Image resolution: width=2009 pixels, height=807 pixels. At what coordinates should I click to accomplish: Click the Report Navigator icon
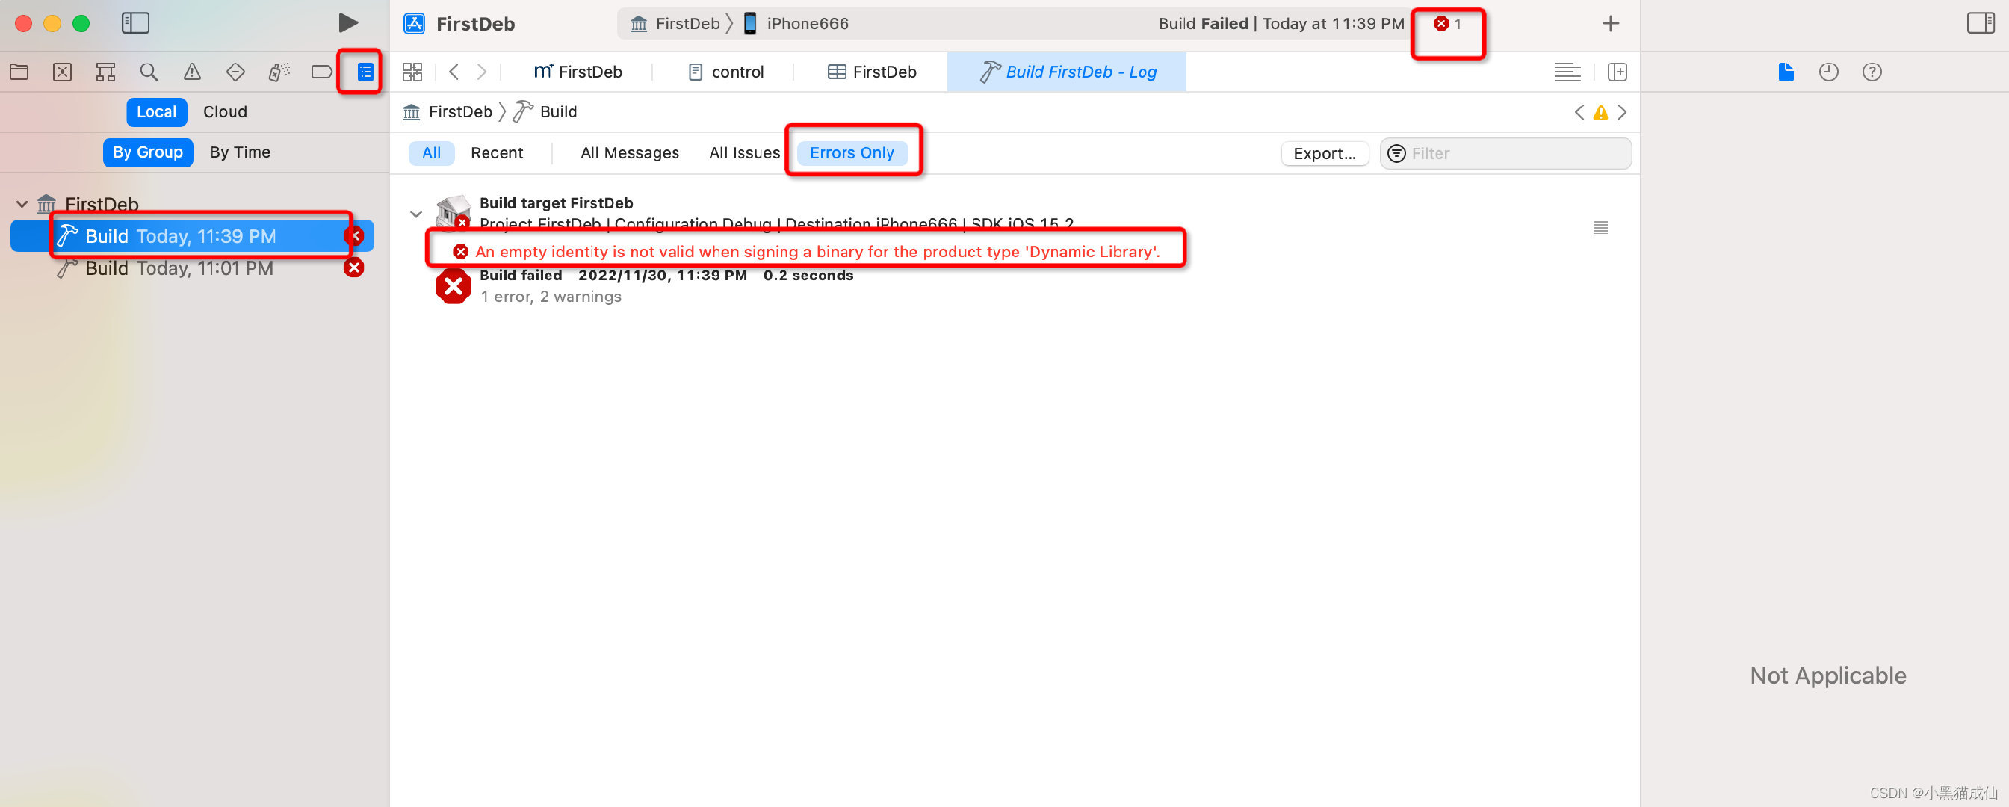pyautogui.click(x=365, y=70)
